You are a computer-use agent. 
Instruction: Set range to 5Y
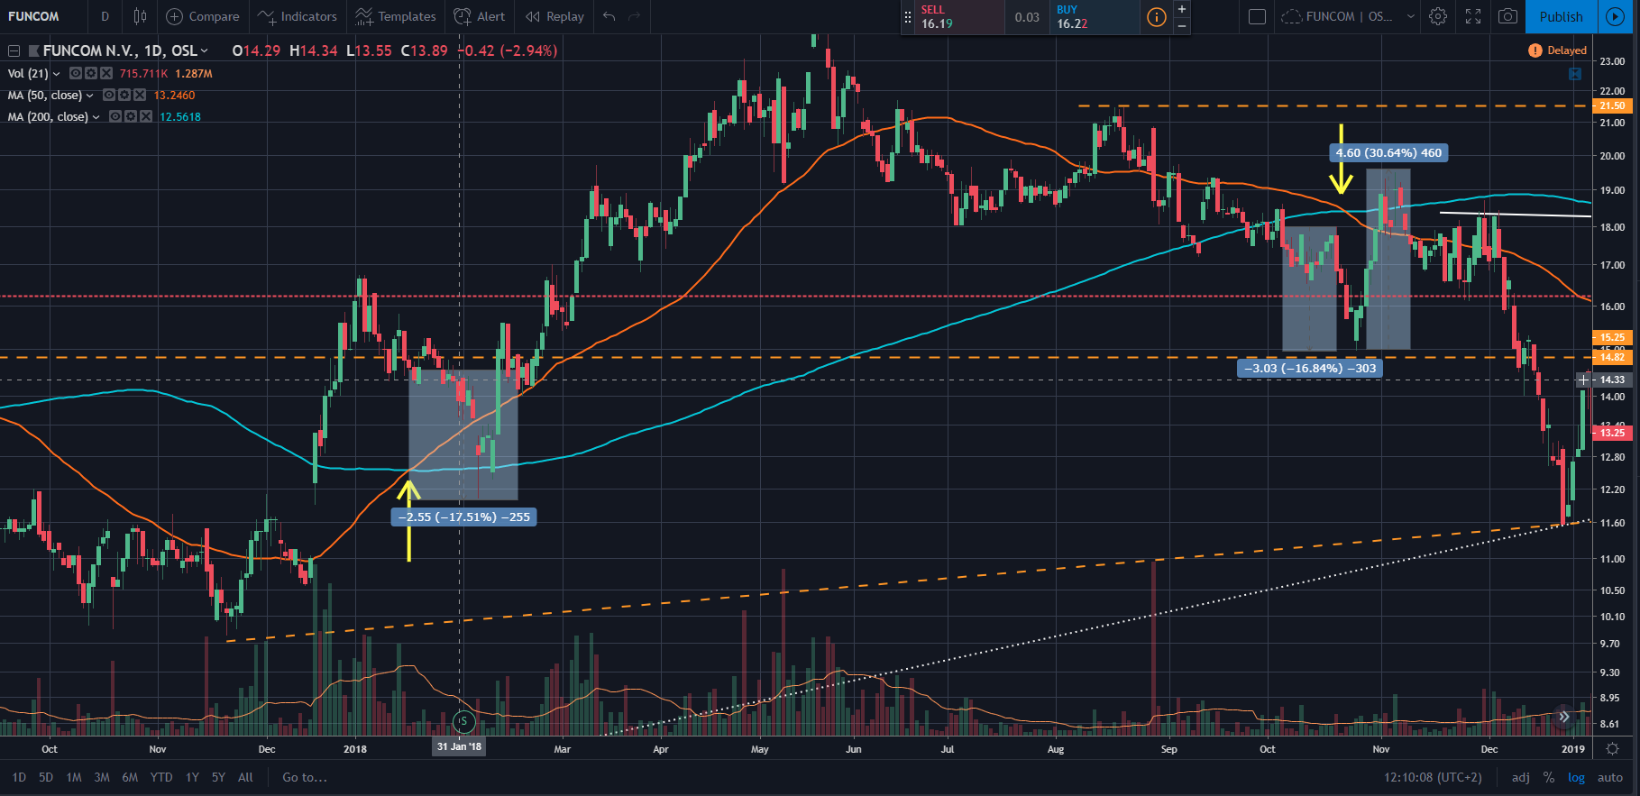[x=218, y=777]
